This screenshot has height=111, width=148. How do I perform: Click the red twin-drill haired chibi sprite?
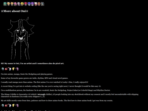click(x=25, y=4)
